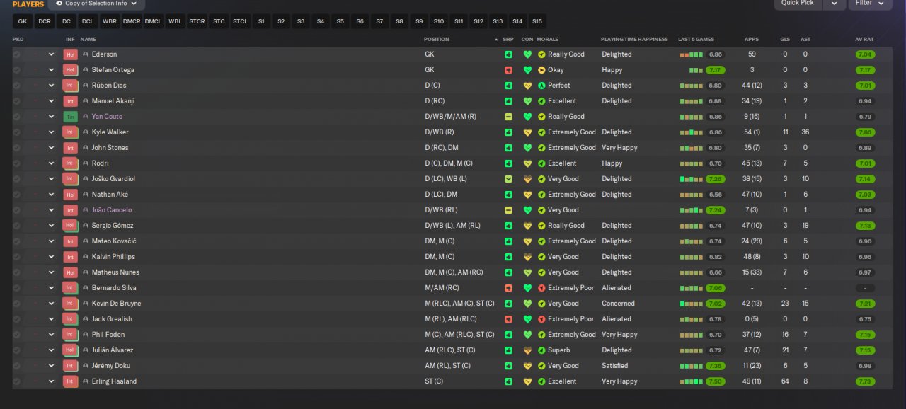Click the condition heart icon for Julián Álvarez
The height and width of the screenshot is (409, 906).
click(527, 350)
